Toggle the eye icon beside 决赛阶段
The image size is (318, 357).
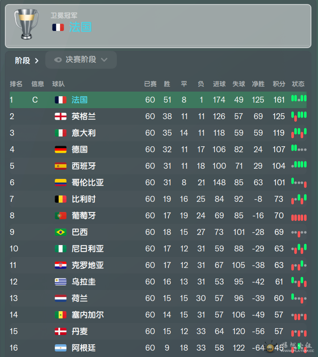58,60
